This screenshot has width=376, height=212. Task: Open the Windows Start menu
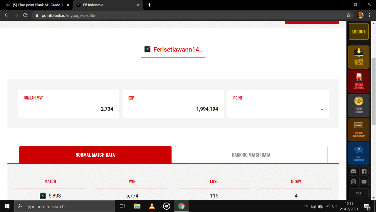coord(7,206)
